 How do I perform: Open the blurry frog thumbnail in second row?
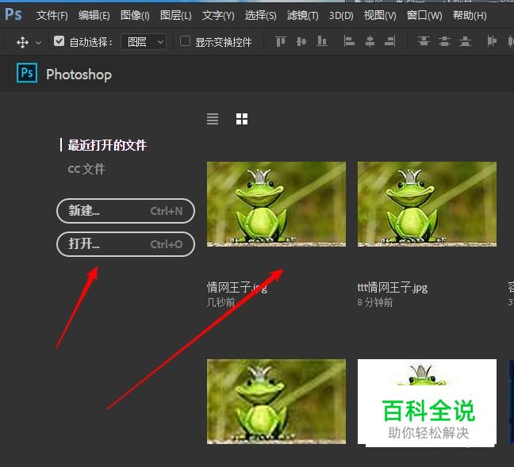(x=276, y=401)
